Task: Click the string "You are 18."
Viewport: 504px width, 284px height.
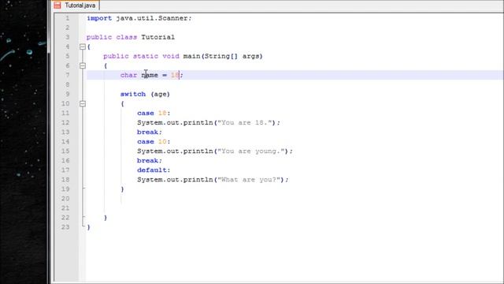Action: pos(244,123)
